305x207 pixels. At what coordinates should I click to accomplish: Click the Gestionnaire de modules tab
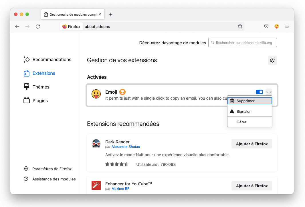pyautogui.click(x=73, y=14)
